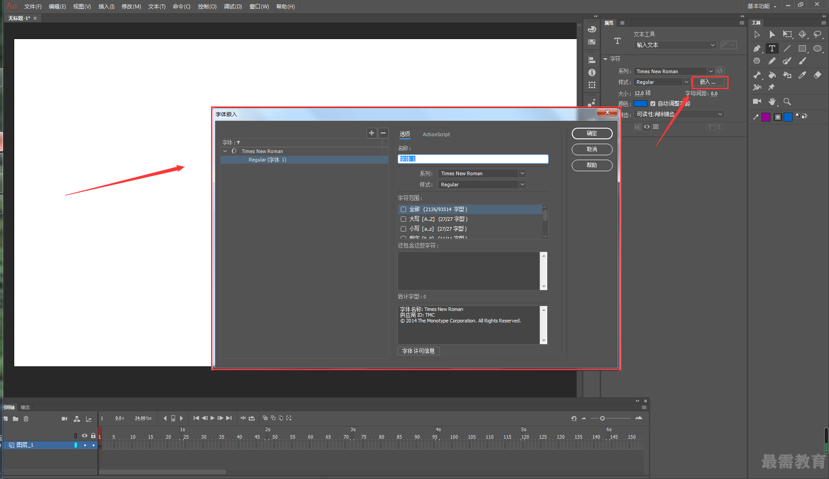The height and width of the screenshot is (479, 829).
Task: Check the 大写 [A..Z] checkbox
Action: [403, 219]
